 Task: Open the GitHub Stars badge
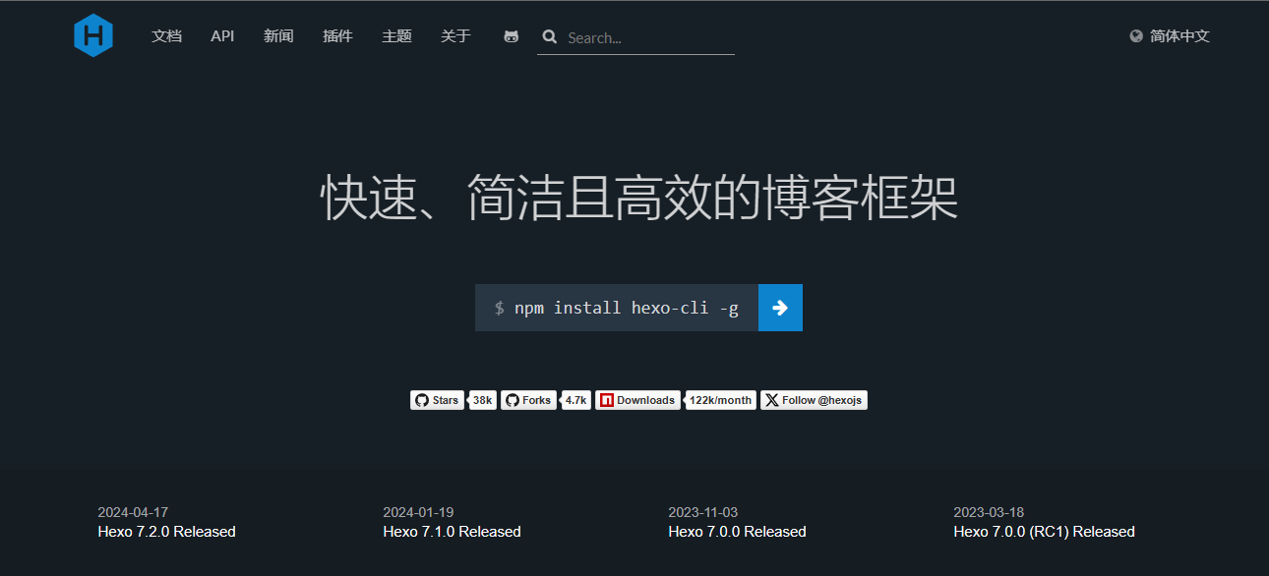pyautogui.click(x=438, y=400)
